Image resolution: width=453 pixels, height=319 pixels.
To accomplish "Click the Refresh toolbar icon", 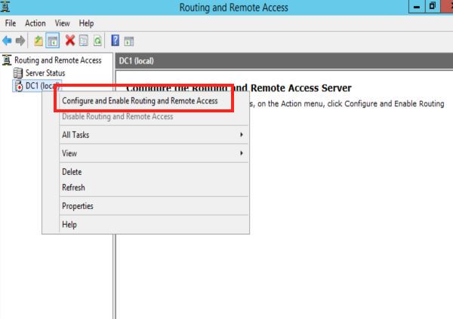I will click(97, 41).
